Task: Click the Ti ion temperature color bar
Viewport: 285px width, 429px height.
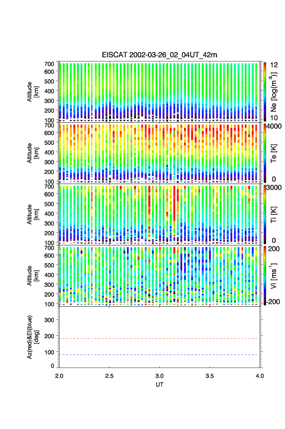Action: (x=265, y=214)
